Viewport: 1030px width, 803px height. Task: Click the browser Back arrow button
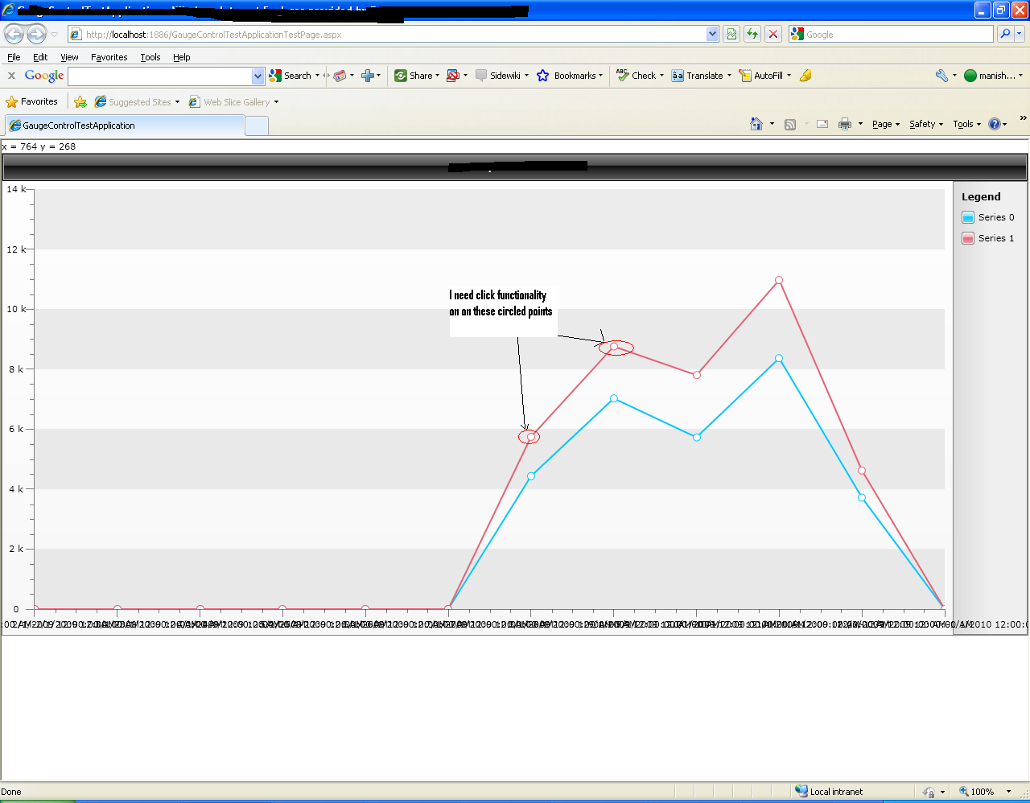[14, 34]
